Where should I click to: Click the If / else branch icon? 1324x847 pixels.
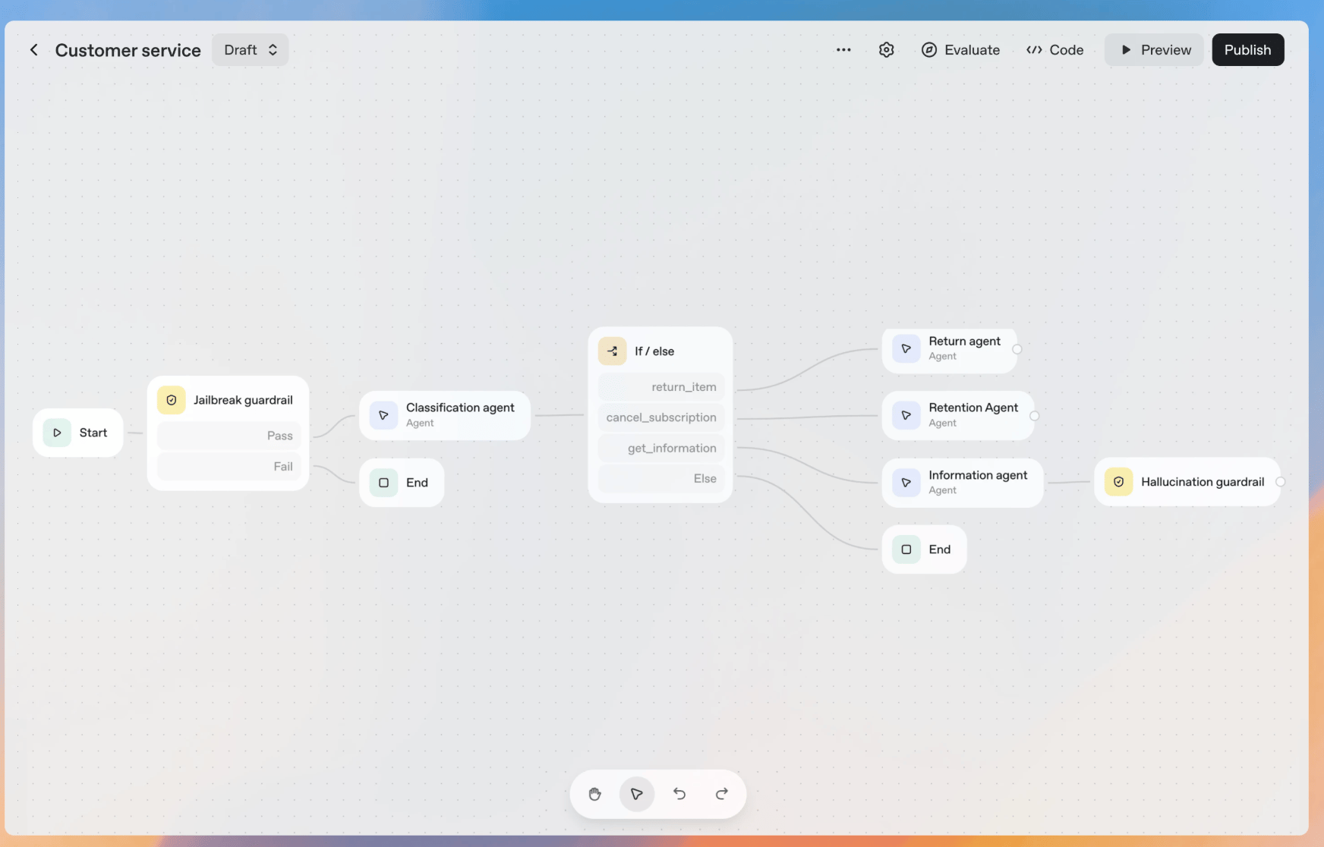click(612, 351)
